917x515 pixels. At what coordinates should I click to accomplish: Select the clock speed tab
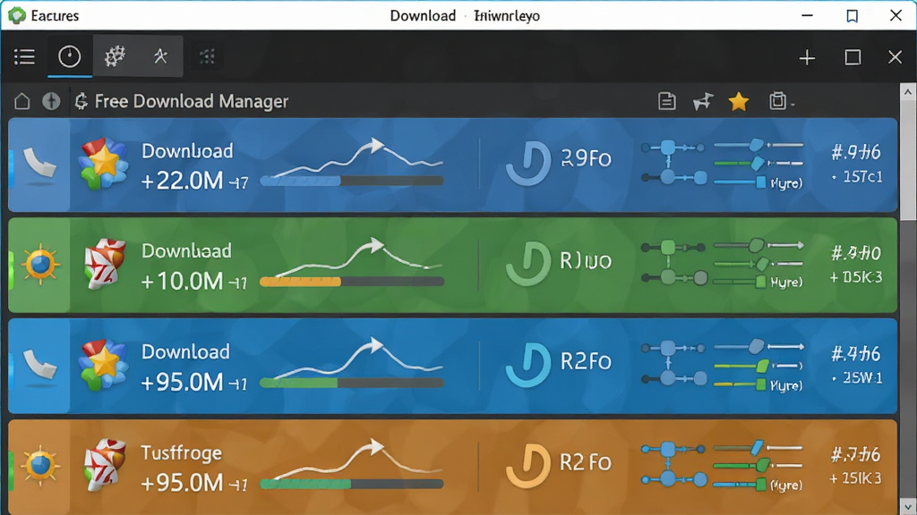tap(70, 56)
